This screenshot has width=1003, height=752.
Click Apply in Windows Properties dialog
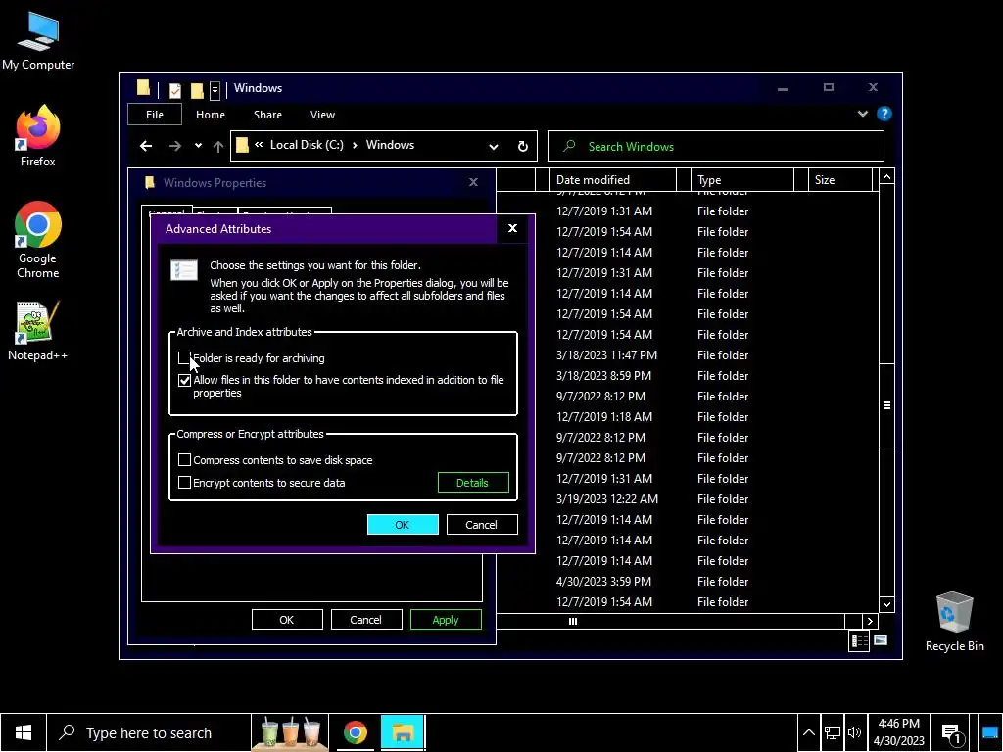coord(446,620)
